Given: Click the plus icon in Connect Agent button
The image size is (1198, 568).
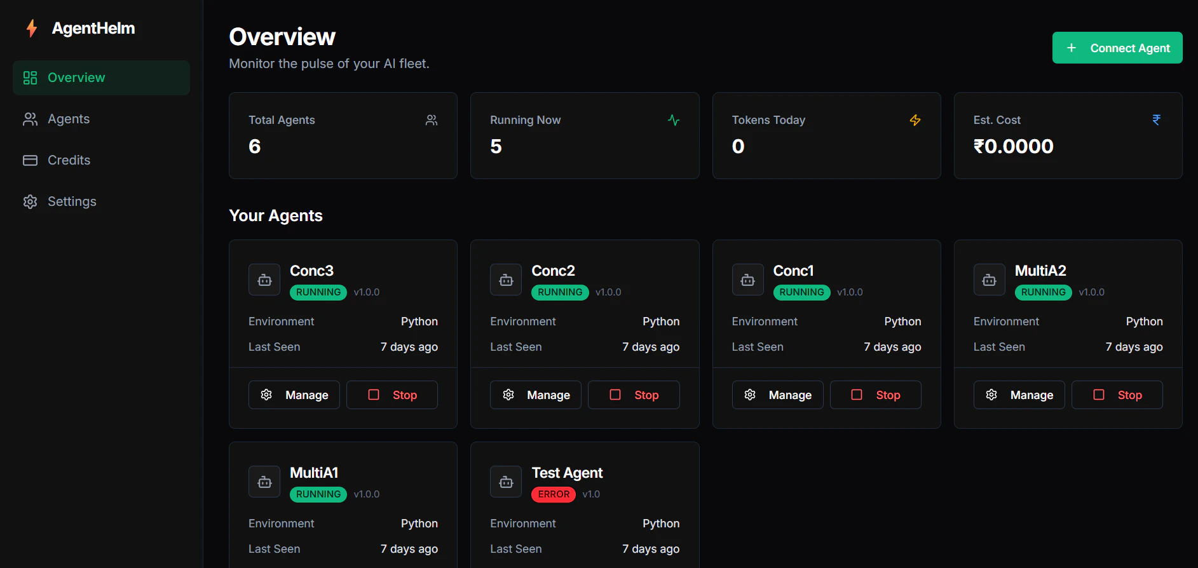Looking at the screenshot, I should (x=1072, y=48).
